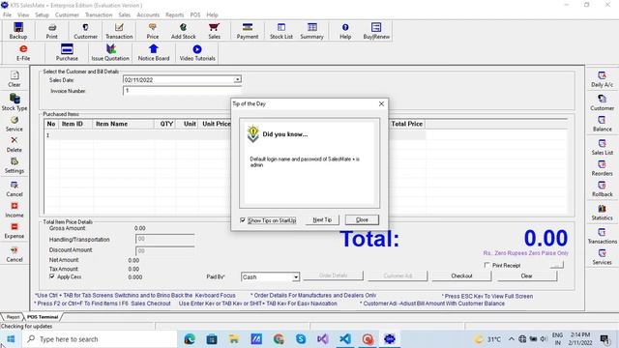Click the Purchase toolbar icon

click(67, 52)
